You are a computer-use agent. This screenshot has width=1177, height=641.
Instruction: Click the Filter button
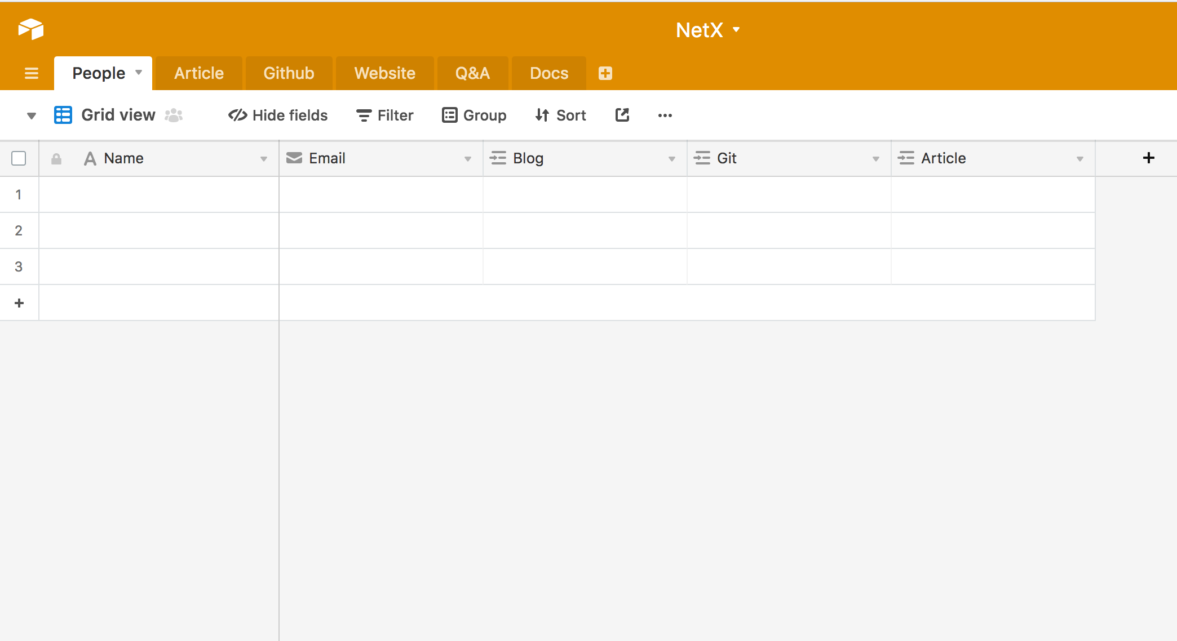point(385,115)
